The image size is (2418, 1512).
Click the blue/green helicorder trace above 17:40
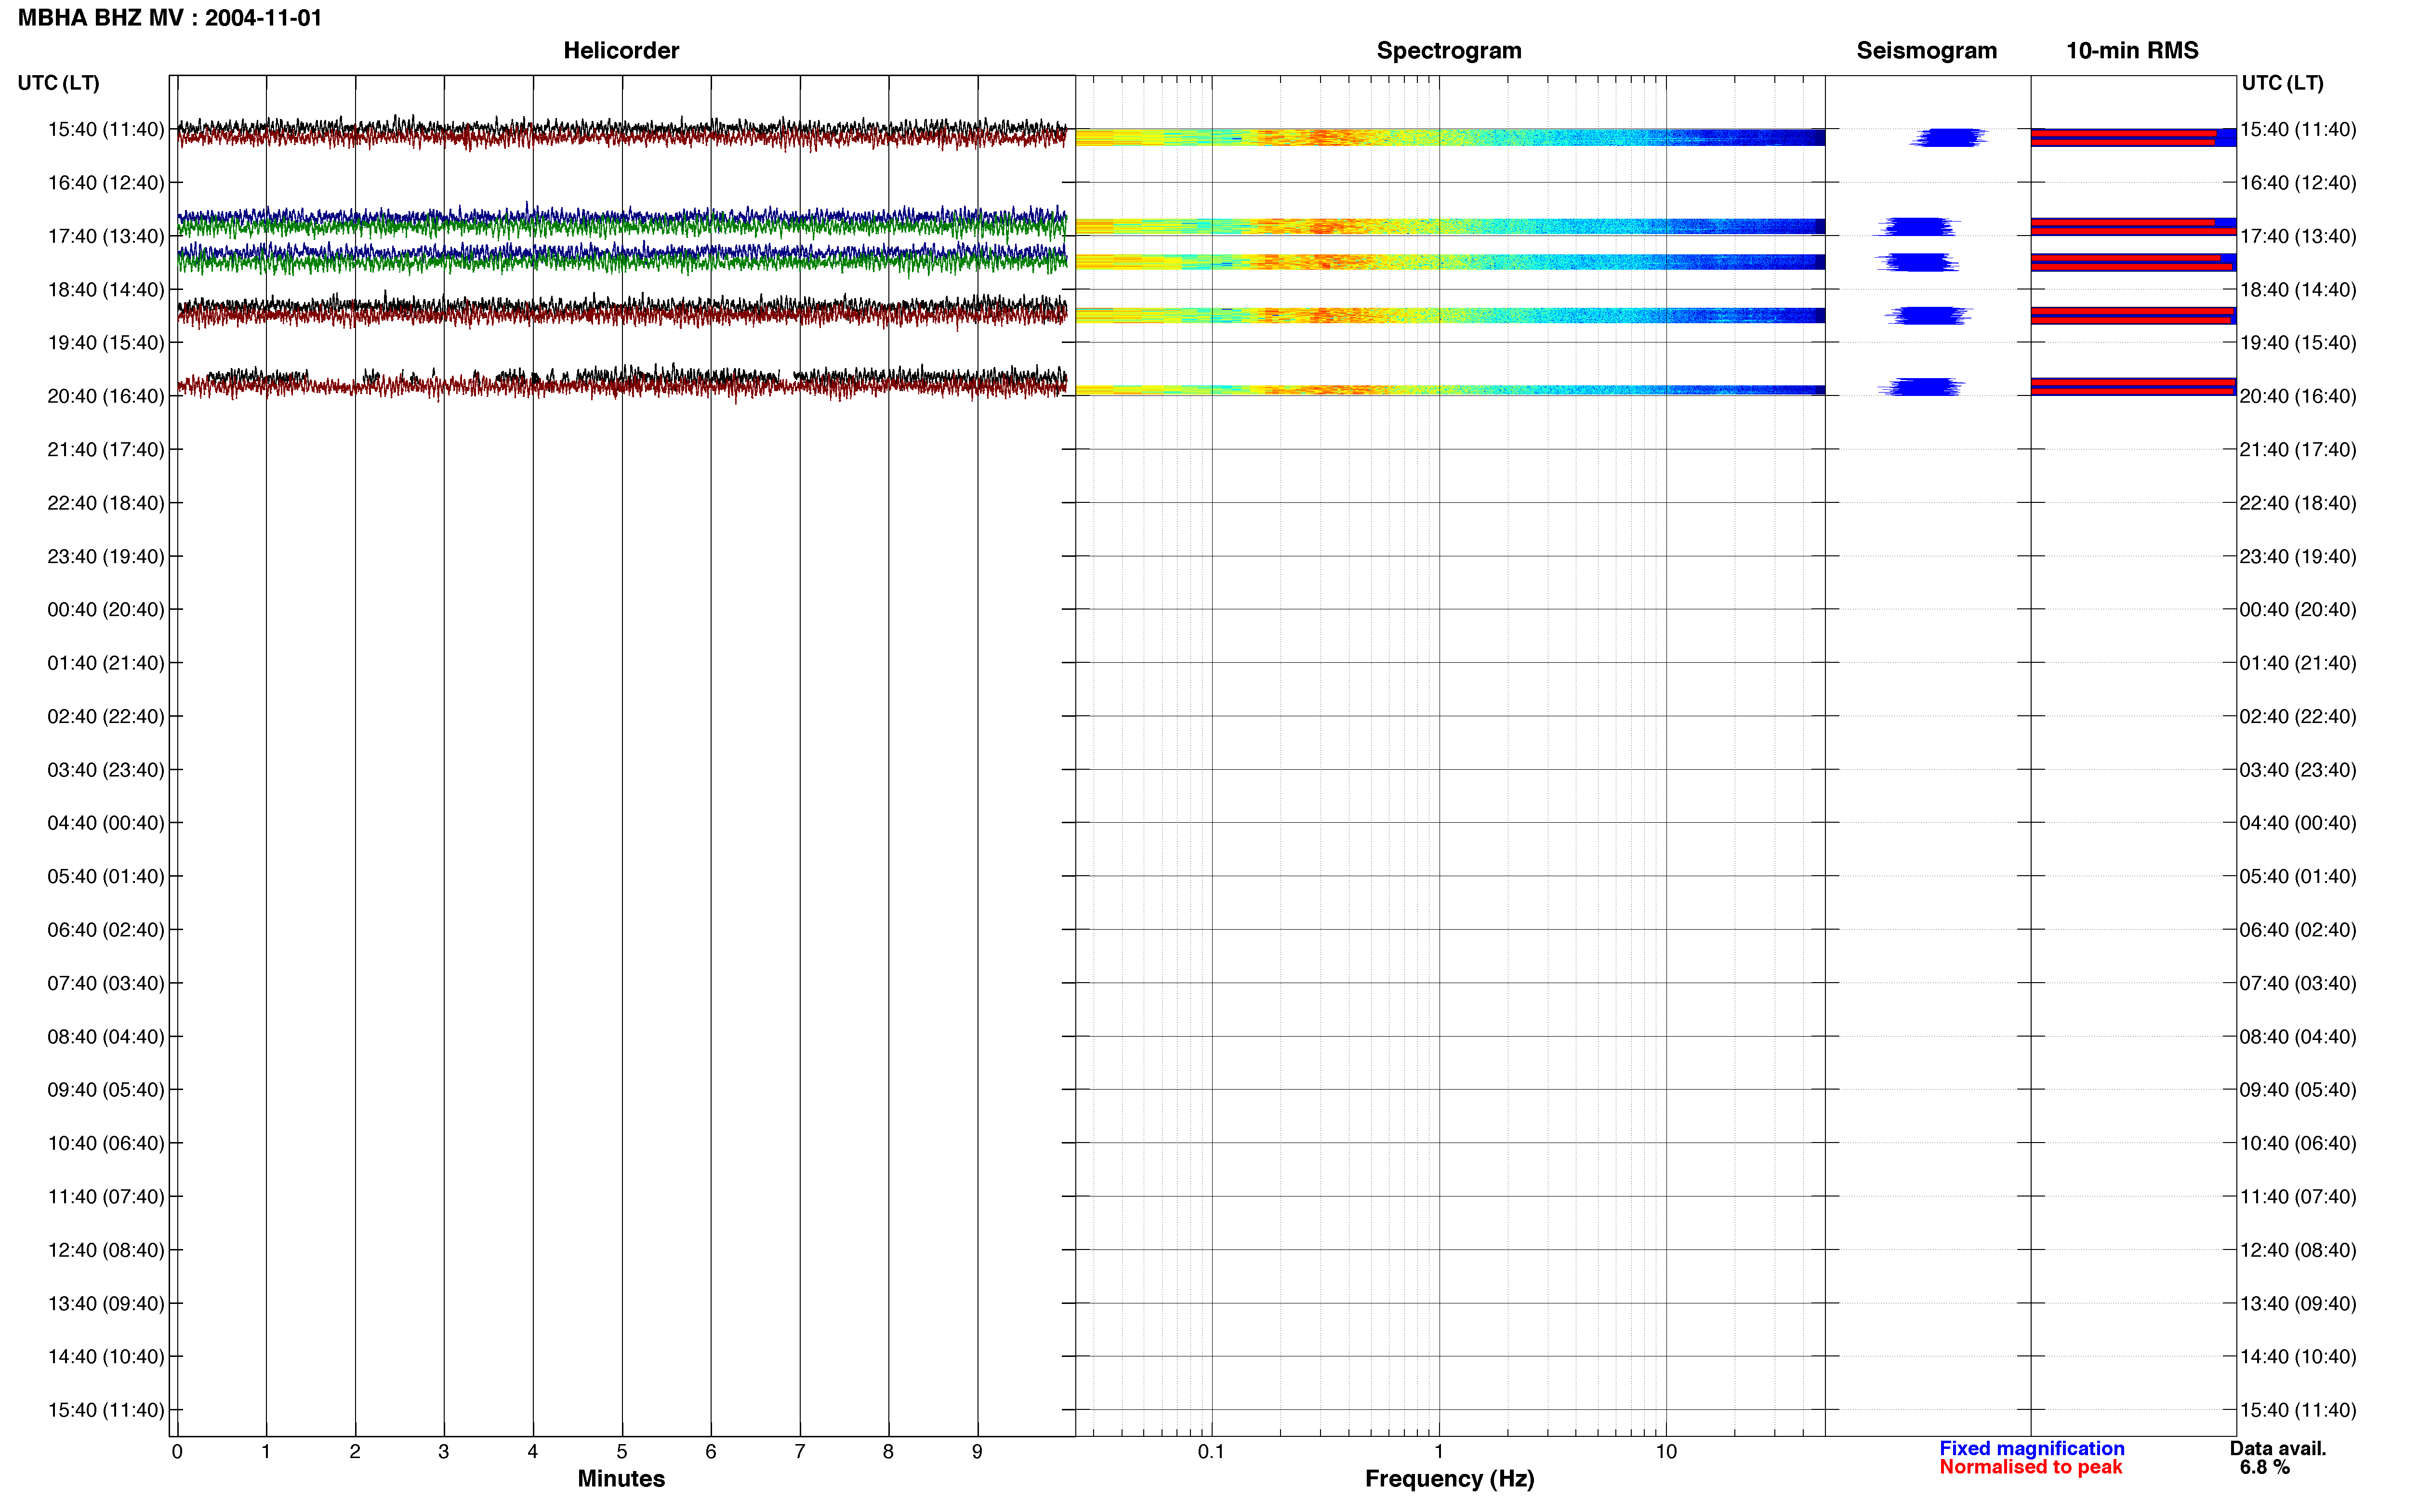coord(622,221)
